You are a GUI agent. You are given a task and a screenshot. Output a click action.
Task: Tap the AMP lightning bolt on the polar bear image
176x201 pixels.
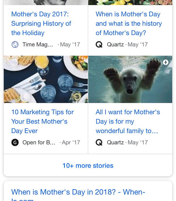pos(166,62)
